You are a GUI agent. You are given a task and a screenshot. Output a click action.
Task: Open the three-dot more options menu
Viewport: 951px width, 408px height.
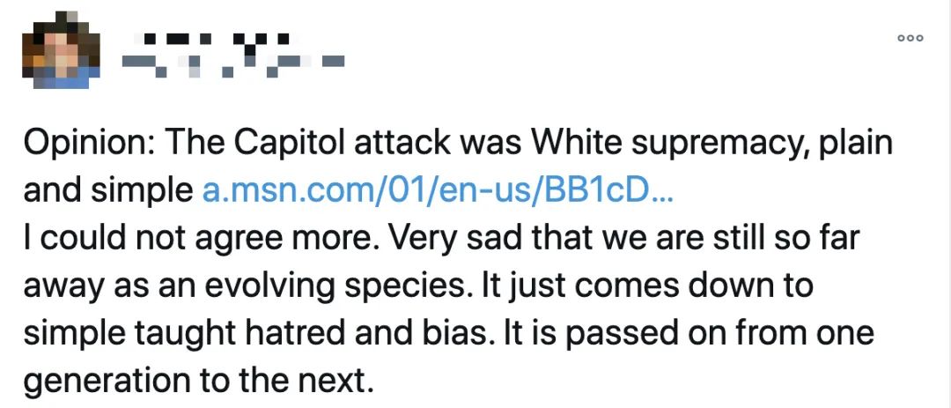pos(910,38)
